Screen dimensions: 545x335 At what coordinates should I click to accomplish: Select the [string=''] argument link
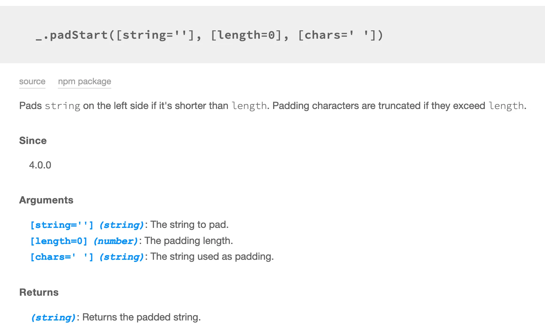62,225
